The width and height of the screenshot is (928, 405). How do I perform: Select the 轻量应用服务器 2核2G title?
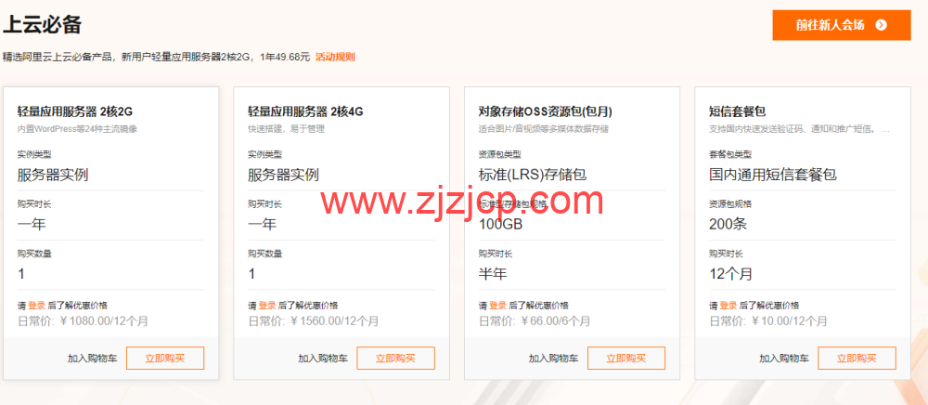tap(74, 111)
